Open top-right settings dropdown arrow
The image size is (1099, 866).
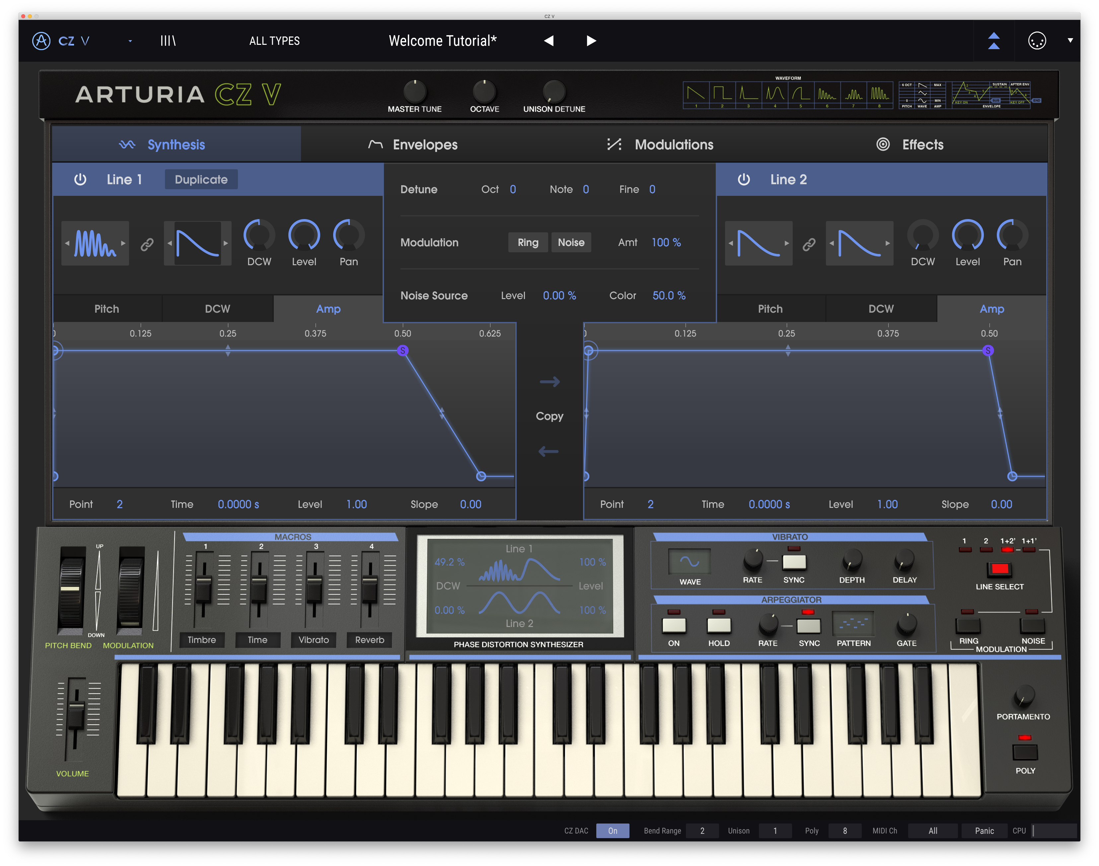pos(1070,40)
